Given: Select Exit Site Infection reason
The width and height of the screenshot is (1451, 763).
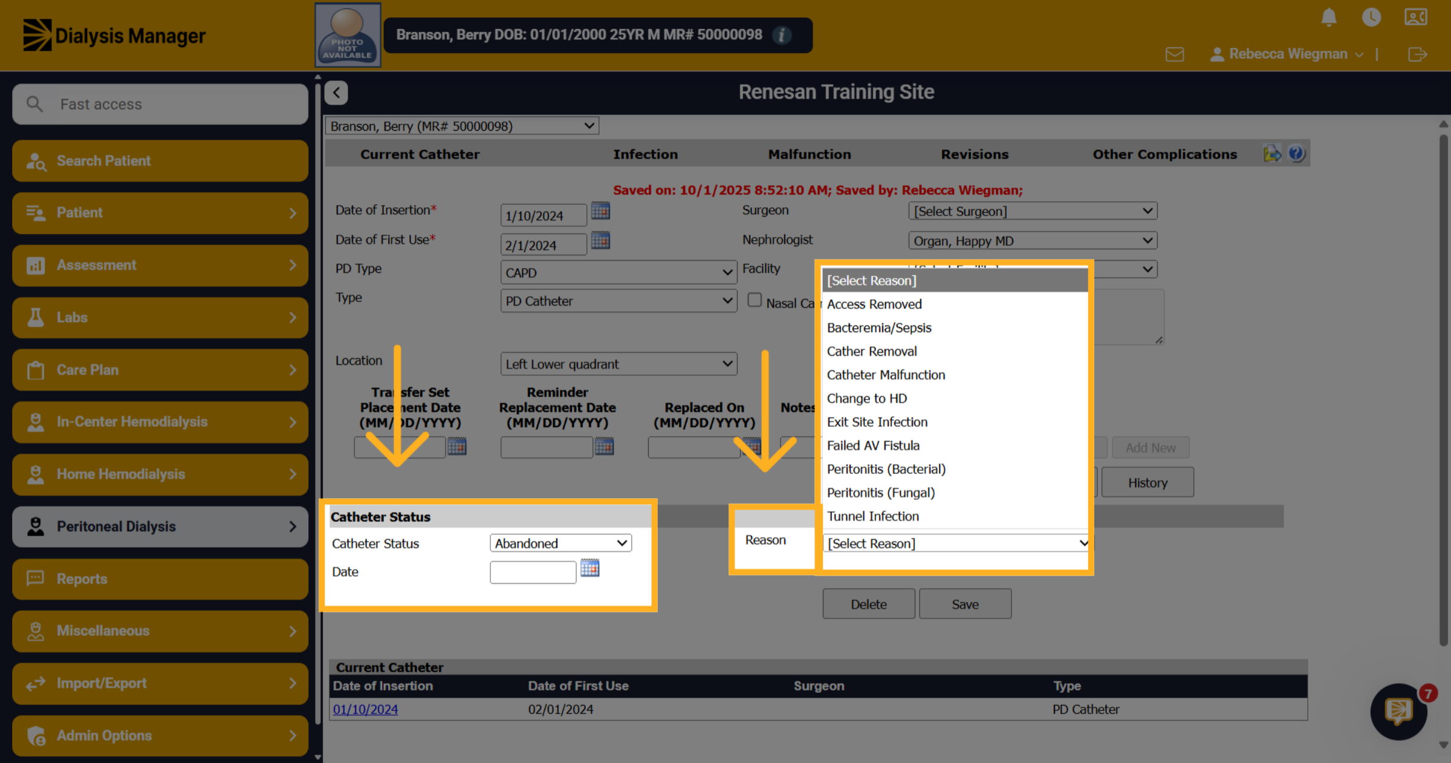Looking at the screenshot, I should pyautogui.click(x=955, y=422).
